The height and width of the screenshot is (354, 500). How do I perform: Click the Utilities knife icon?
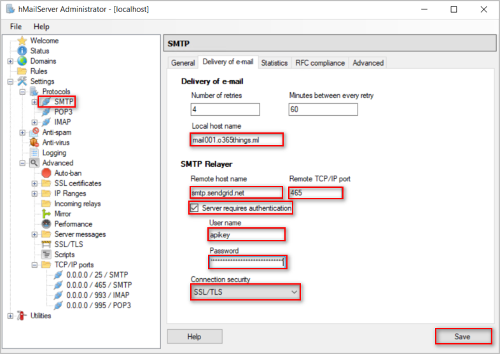tap(22, 316)
